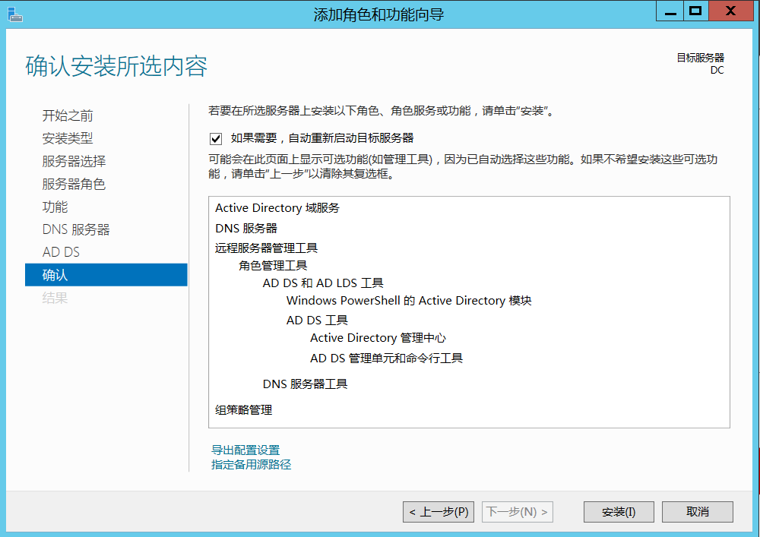Maximize the wizard window
The width and height of the screenshot is (760, 537).
694,11
